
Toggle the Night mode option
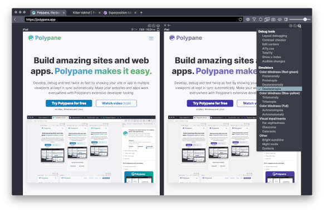[x=270, y=144]
